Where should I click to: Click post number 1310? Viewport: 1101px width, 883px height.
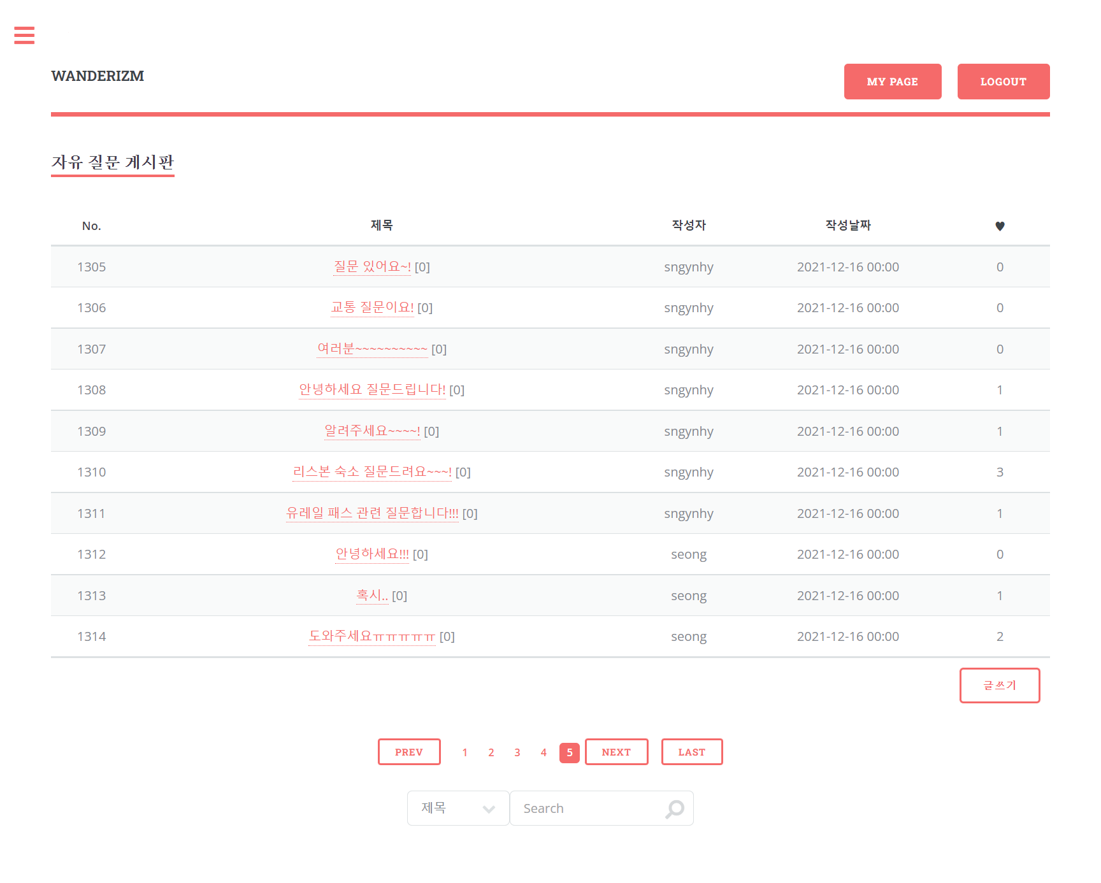click(92, 472)
